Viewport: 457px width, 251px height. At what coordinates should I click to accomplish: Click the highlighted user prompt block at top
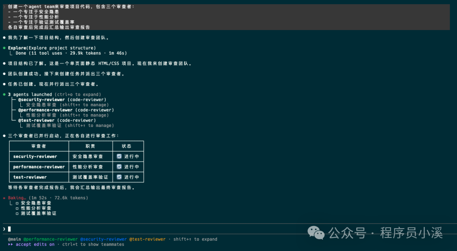point(226,17)
